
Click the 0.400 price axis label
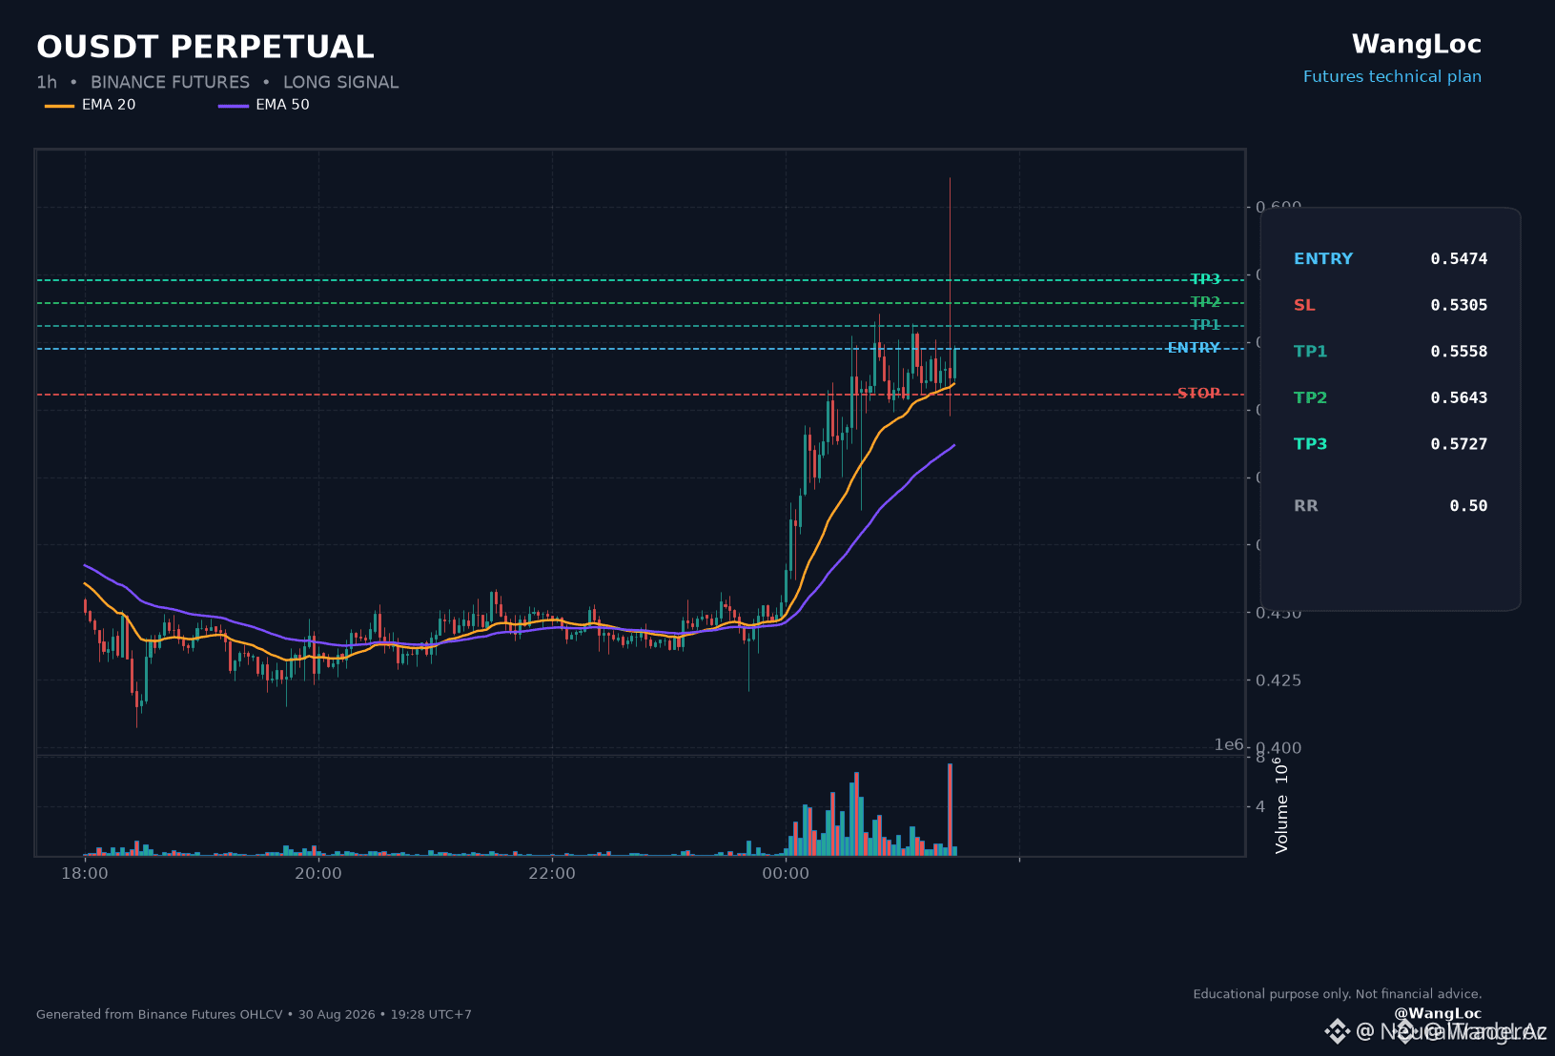point(1279,748)
